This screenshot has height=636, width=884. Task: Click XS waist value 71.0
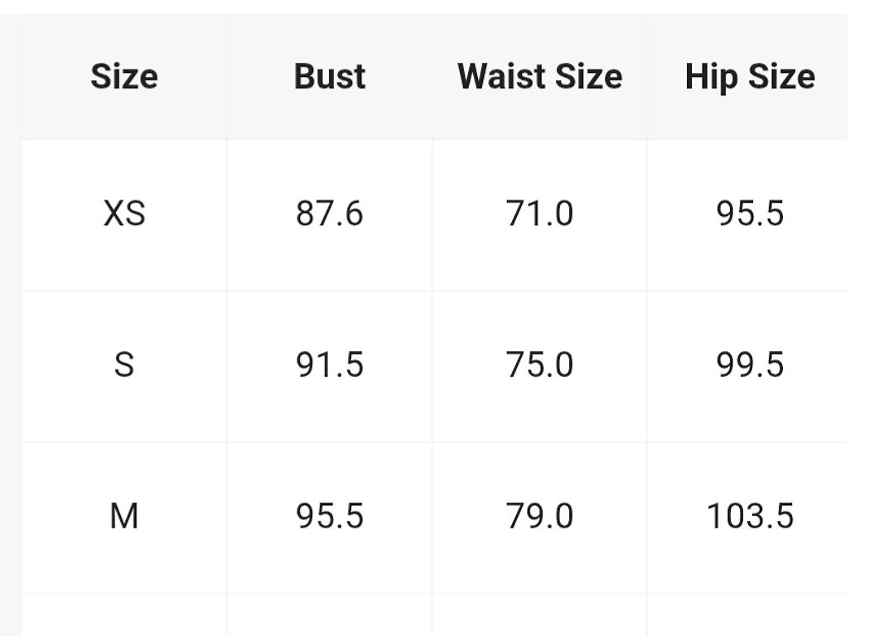pyautogui.click(x=539, y=214)
